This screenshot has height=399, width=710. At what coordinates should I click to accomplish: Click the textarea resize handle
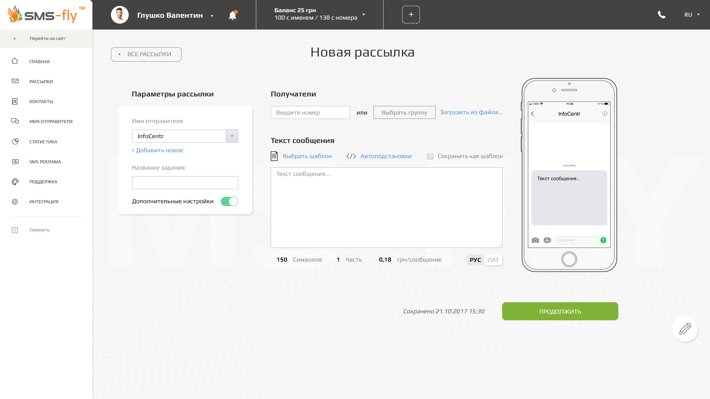(500, 245)
